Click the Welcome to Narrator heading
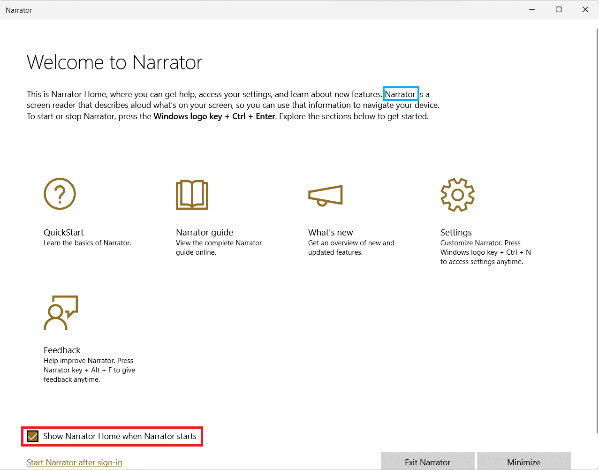 click(114, 62)
